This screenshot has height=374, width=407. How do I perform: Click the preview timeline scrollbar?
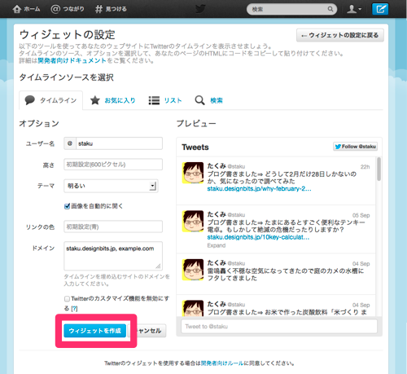click(379, 169)
